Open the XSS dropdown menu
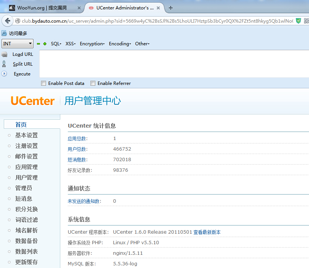The width and height of the screenshot is (309, 268). tap(70, 44)
